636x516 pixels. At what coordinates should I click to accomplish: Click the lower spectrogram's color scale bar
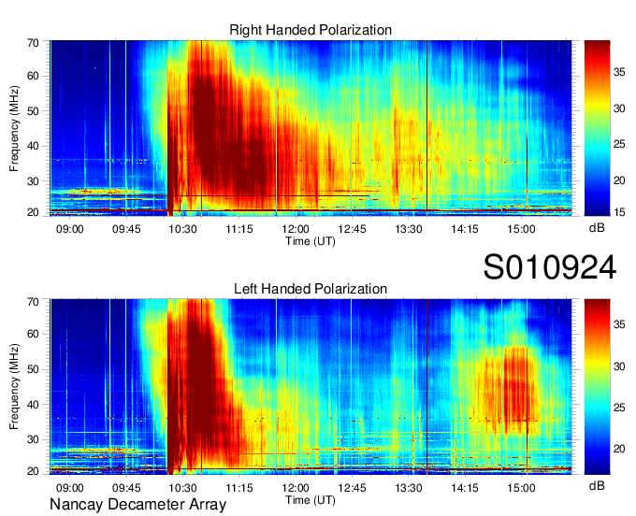pyautogui.click(x=597, y=387)
